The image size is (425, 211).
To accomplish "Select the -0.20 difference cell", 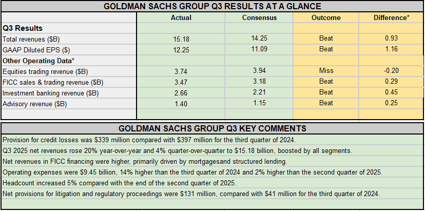I will click(391, 71).
